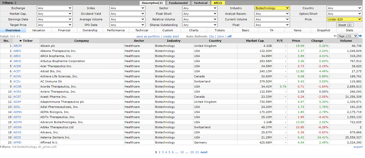The height and width of the screenshot is (158, 365).
Task: Go to page 21 link
Action: tap(197, 152)
